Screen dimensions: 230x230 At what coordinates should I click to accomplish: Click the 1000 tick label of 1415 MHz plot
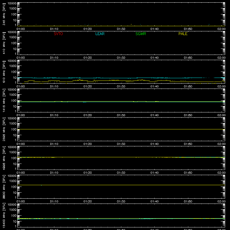point(13,95)
